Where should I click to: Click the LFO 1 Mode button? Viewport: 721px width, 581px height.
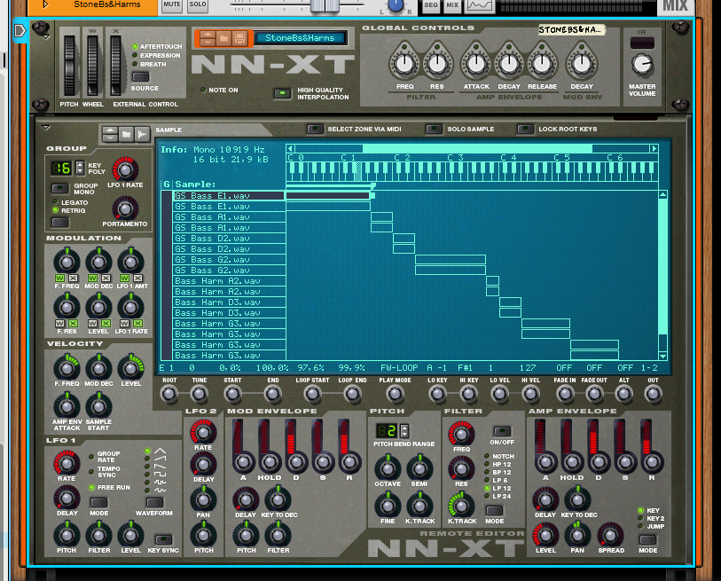(x=98, y=502)
